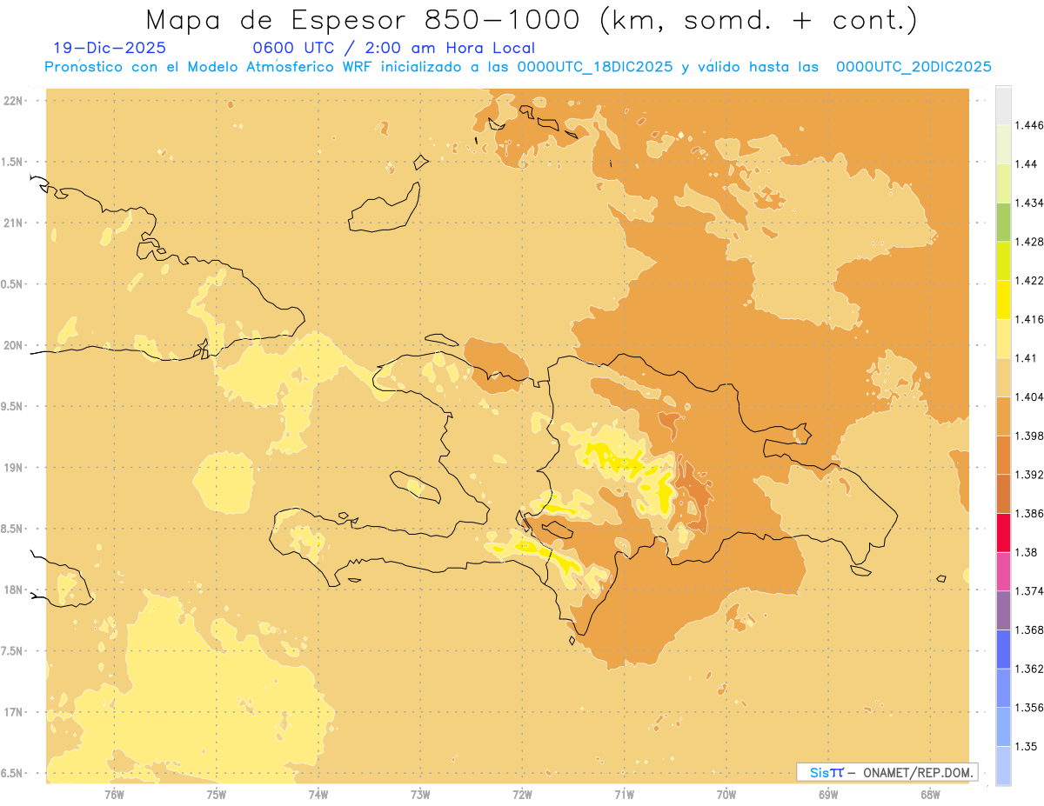The width and height of the screenshot is (1044, 806).
Task: Click the legend value '1.362'
Action: [x=1029, y=669]
